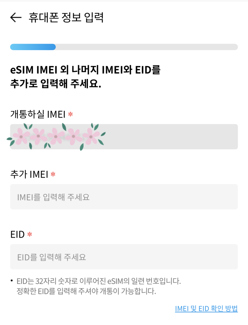Click the 정확한 EID를 입력해 주셔야 note line
248x325 pixels.
pyautogui.click(x=86, y=291)
